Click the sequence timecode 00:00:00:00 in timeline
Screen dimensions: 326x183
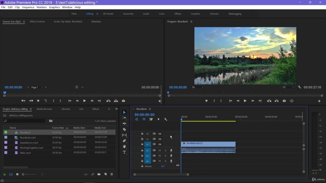[x=144, y=115]
